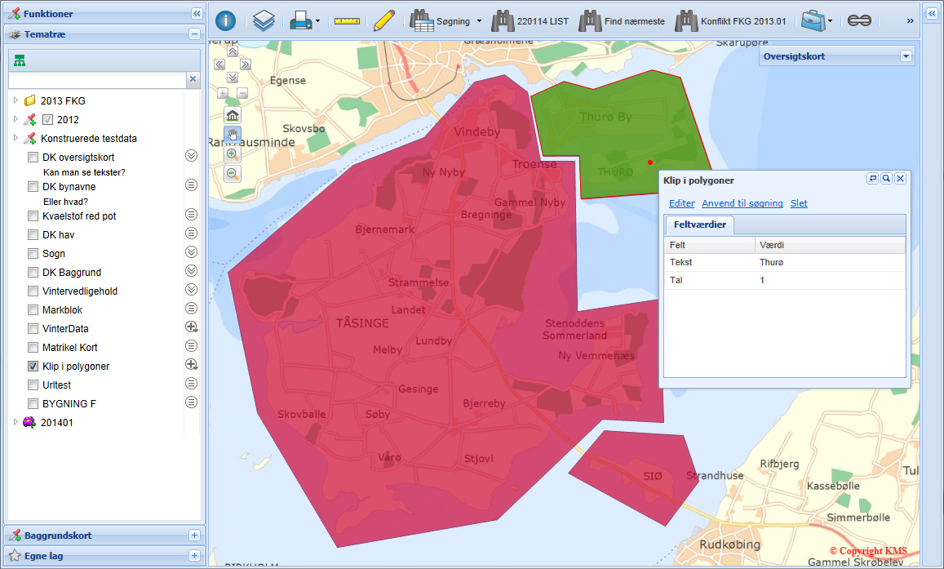Clear the theme tree search filter

coord(193,79)
